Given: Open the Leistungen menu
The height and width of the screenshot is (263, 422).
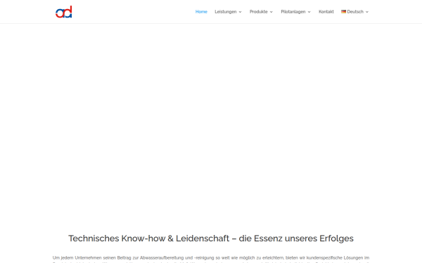Looking at the screenshot, I should 226,12.
